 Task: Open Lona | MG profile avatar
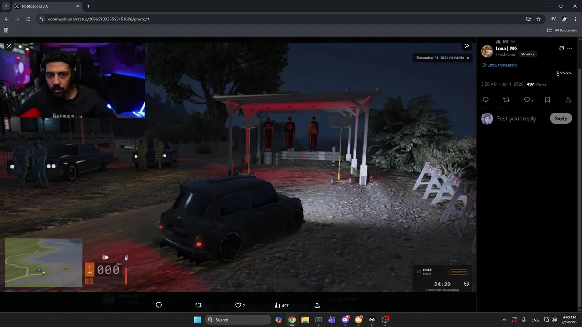coord(487,51)
